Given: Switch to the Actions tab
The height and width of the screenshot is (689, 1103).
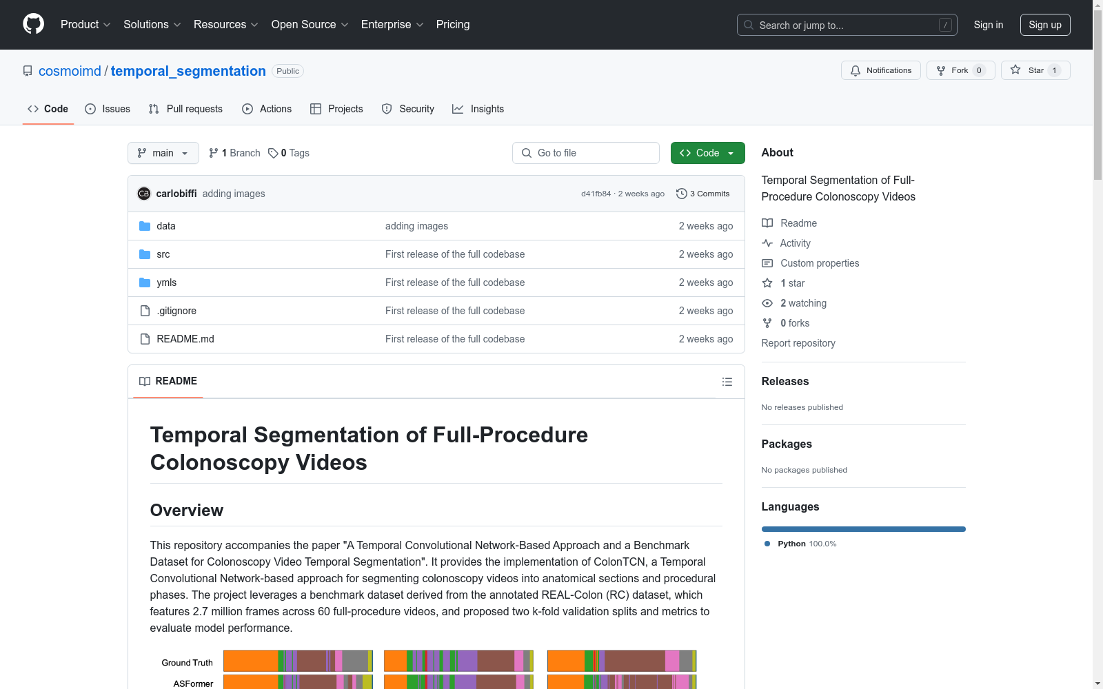Looking at the screenshot, I should [267, 109].
